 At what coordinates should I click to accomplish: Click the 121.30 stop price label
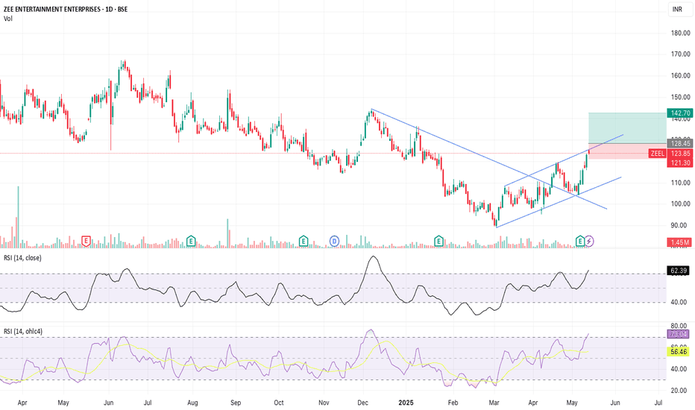point(679,163)
